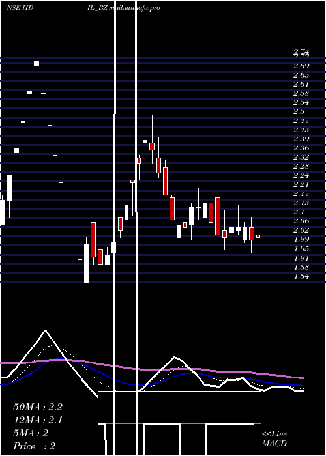Image resolution: width=326 pixels, height=456 pixels.
Task: Click the 1.88 price axis label
Action: pos(301,267)
